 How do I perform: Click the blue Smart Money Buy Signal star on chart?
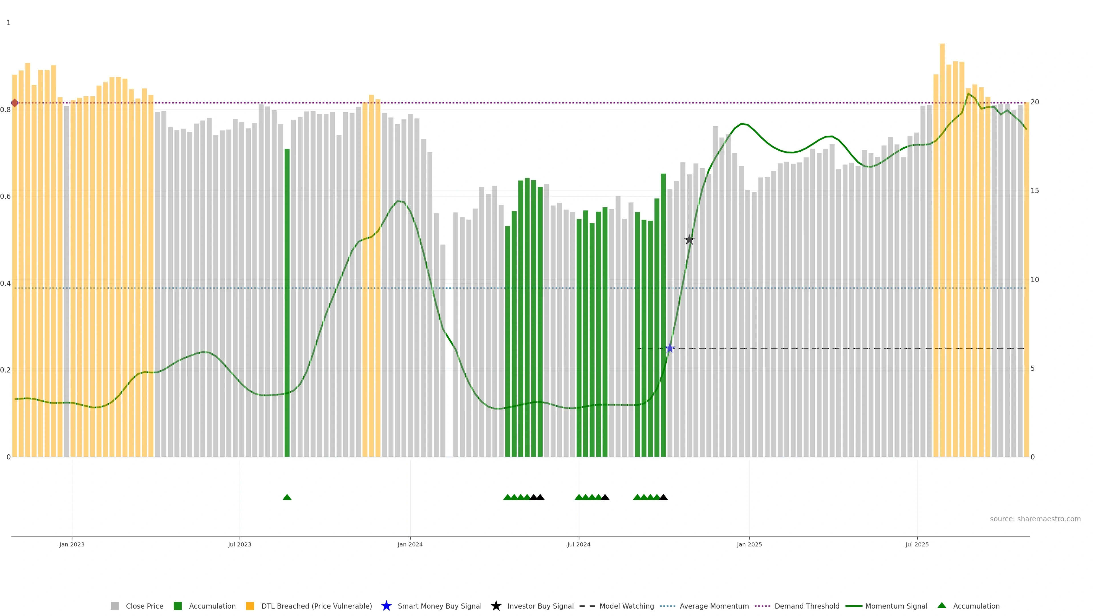(670, 348)
